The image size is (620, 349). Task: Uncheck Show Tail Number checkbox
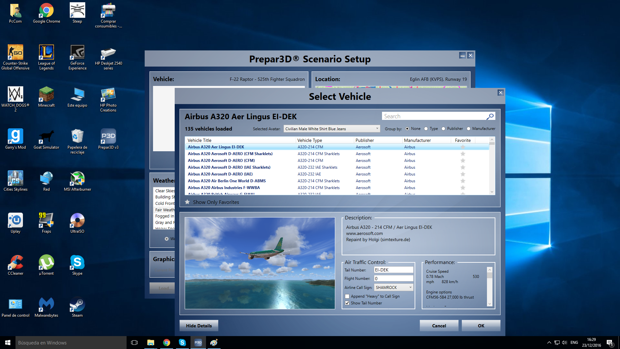click(x=347, y=303)
